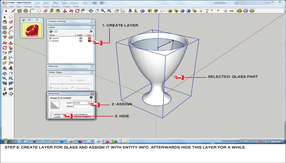This screenshot has height=163, width=286.
Task: Check the Hidden checkbox in Entity Info
Action: pos(52,114)
